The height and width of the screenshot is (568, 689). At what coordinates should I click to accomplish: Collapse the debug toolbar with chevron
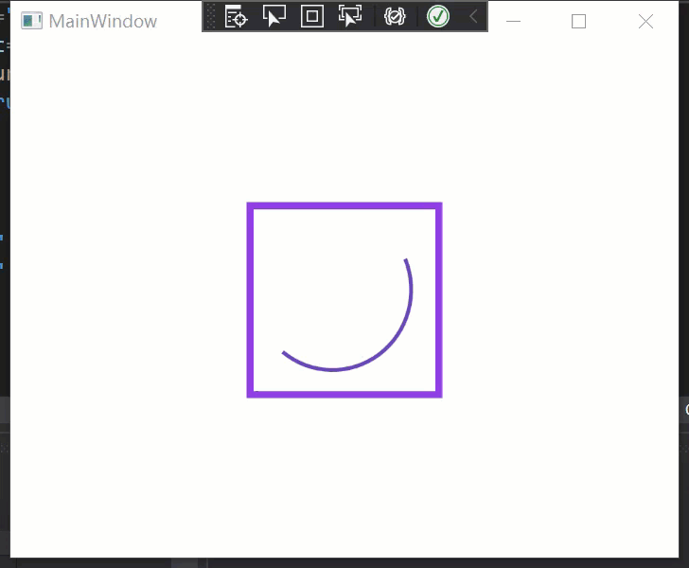click(x=473, y=17)
